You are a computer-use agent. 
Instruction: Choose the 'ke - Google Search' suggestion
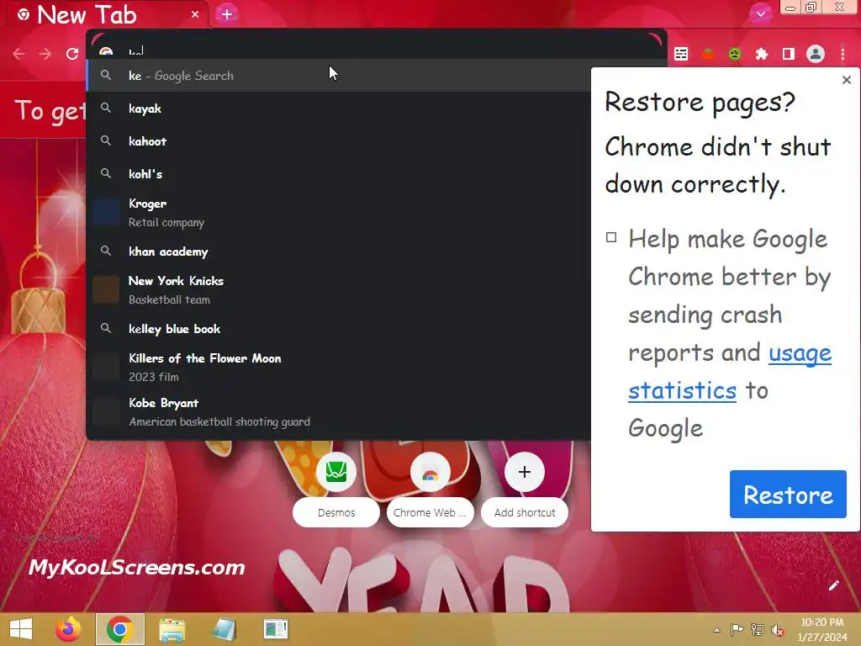338,75
